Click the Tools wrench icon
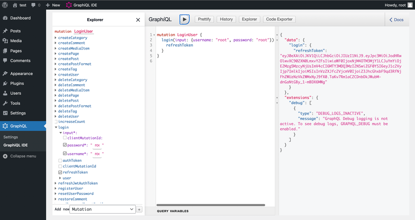This screenshot has width=415, height=220. (x=5, y=103)
